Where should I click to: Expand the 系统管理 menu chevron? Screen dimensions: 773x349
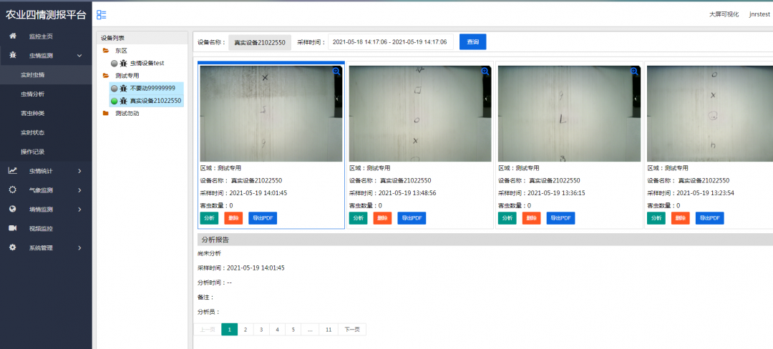(80, 247)
